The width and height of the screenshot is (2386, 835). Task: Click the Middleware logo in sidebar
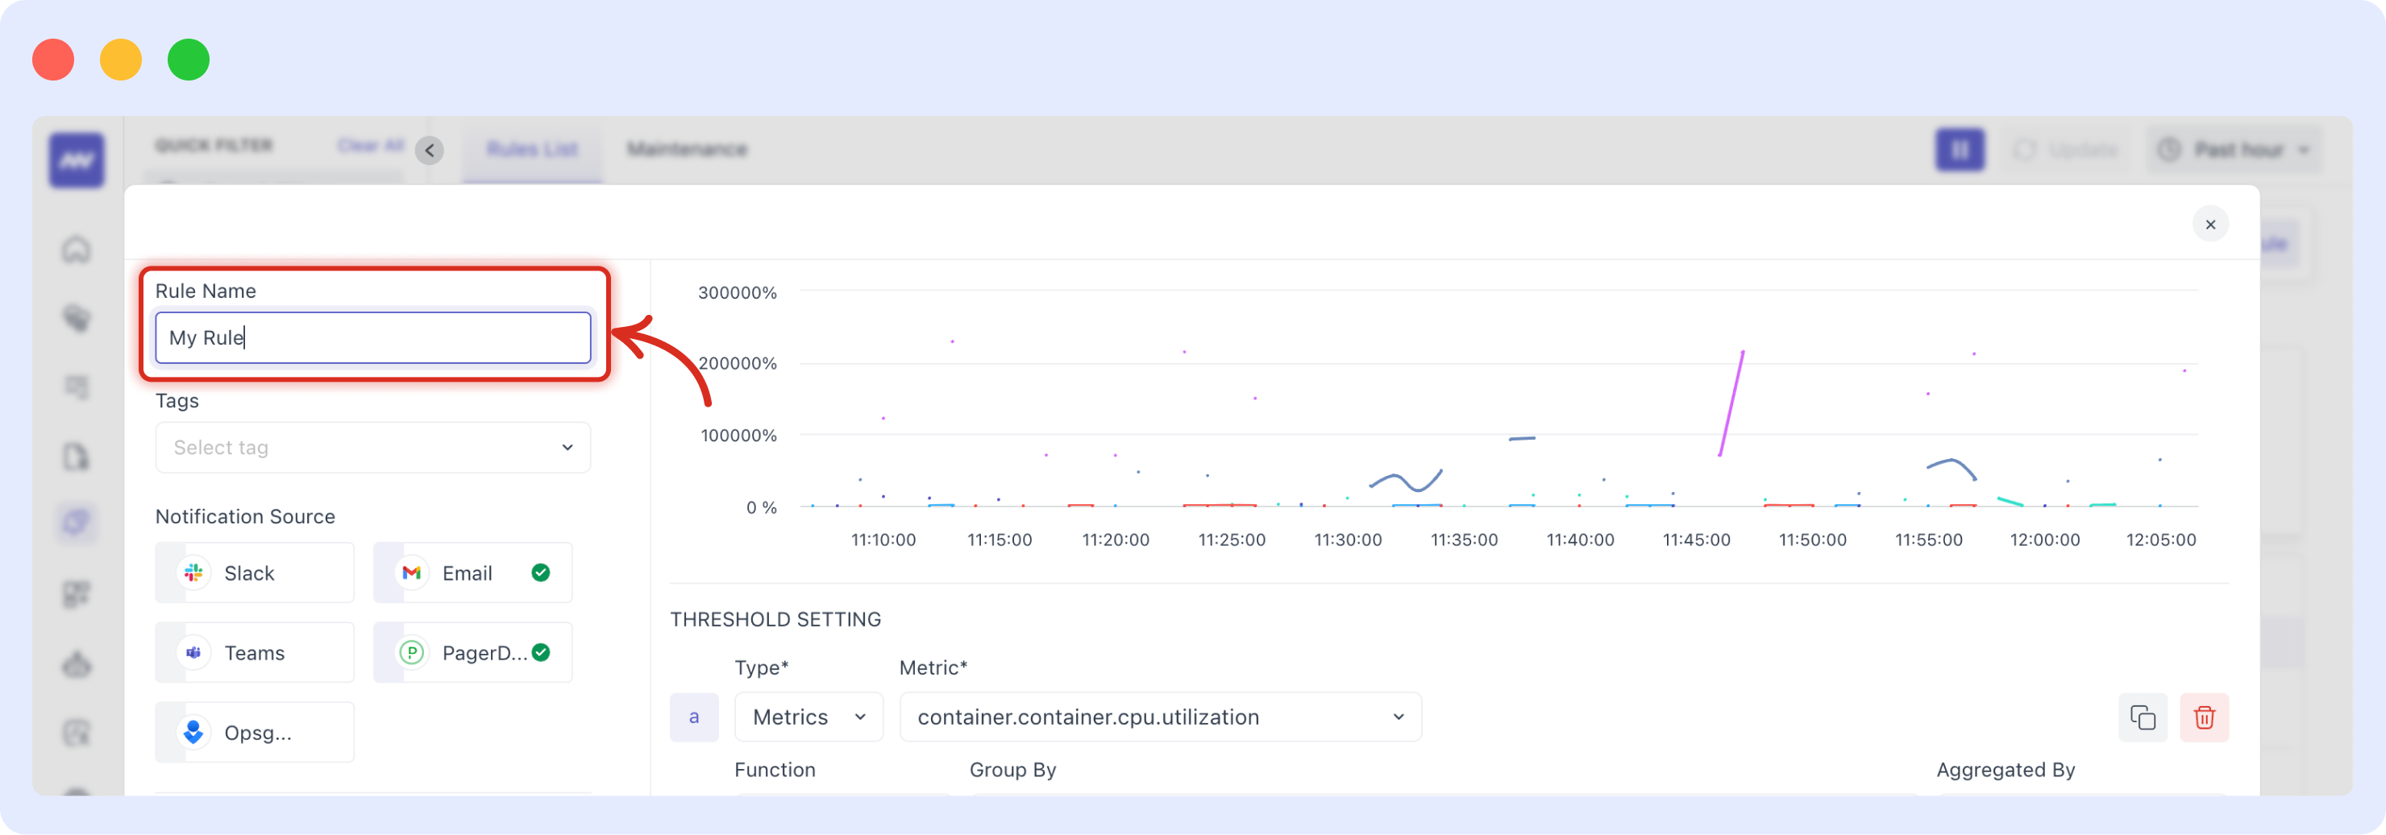tap(77, 161)
